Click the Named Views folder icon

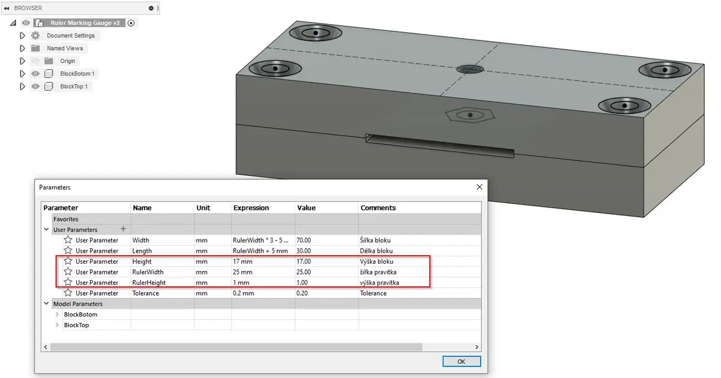click(36, 48)
